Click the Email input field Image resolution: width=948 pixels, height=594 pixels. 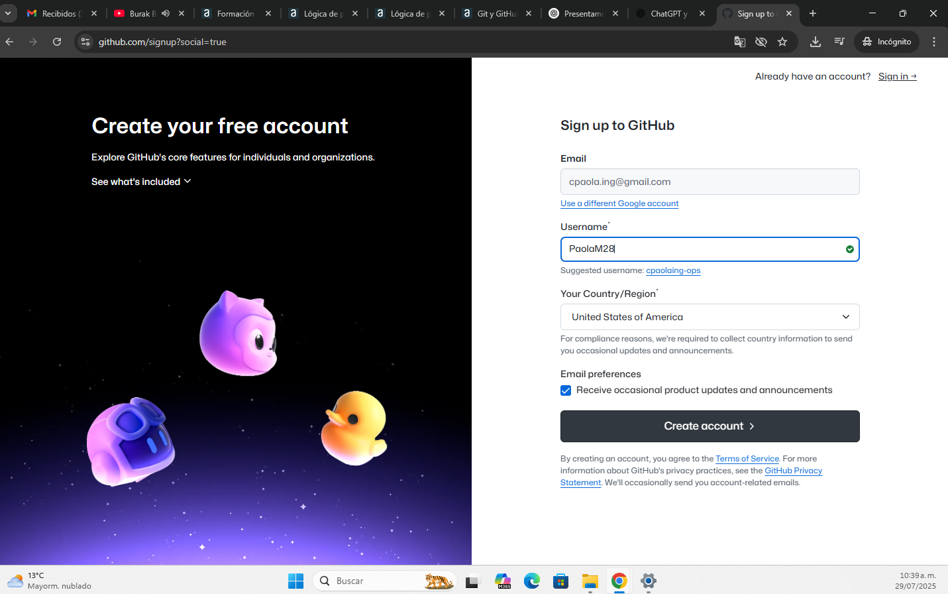tap(710, 182)
